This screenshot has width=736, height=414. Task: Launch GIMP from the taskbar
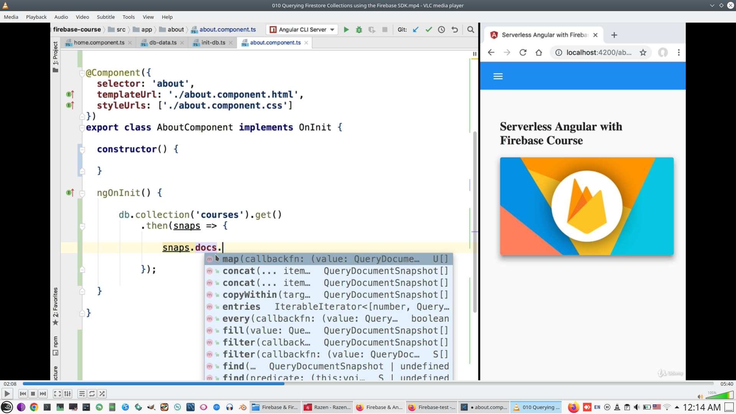point(151,407)
